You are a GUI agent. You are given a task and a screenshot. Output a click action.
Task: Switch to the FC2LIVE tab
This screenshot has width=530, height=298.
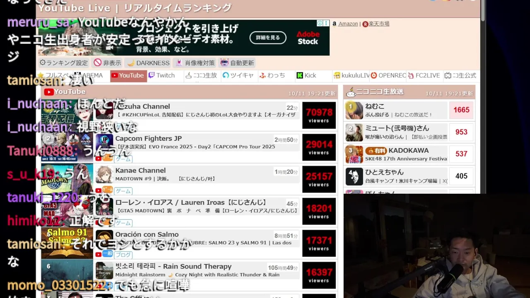click(x=424, y=75)
